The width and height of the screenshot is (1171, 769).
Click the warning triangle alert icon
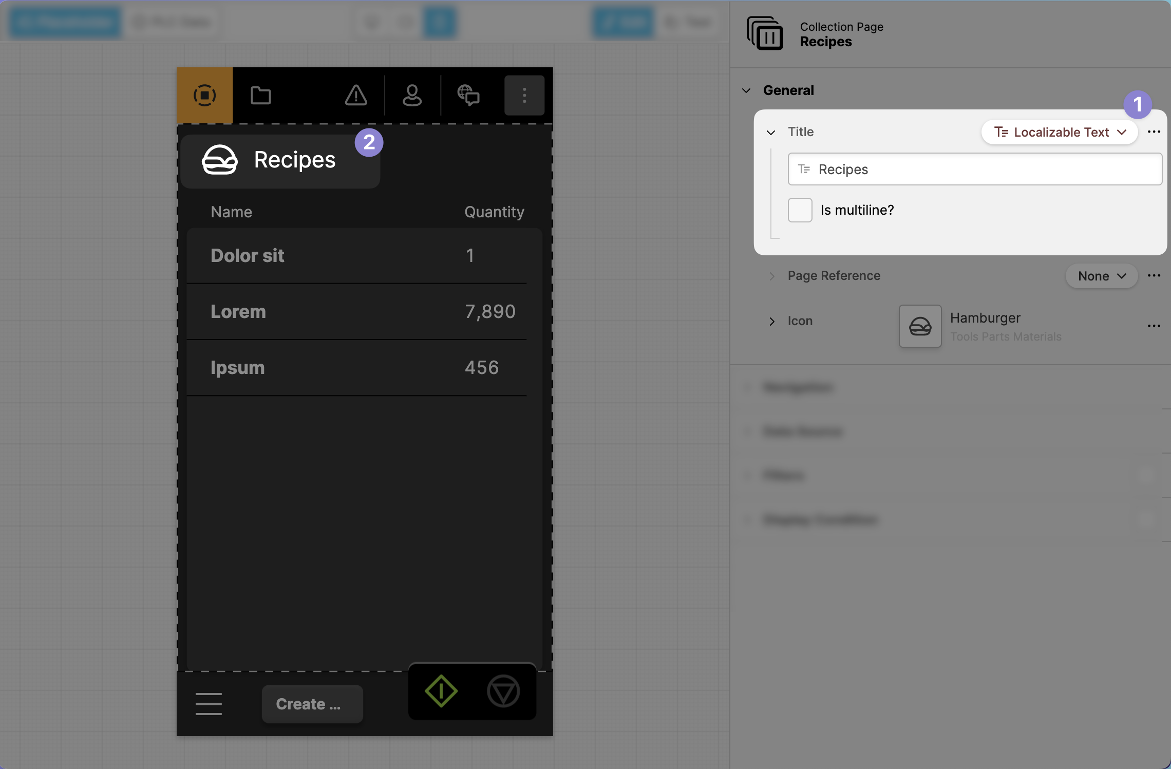(355, 96)
